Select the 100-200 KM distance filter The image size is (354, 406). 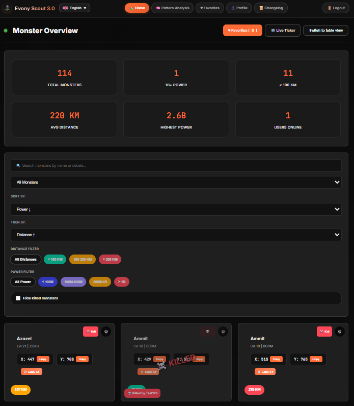[83, 260]
